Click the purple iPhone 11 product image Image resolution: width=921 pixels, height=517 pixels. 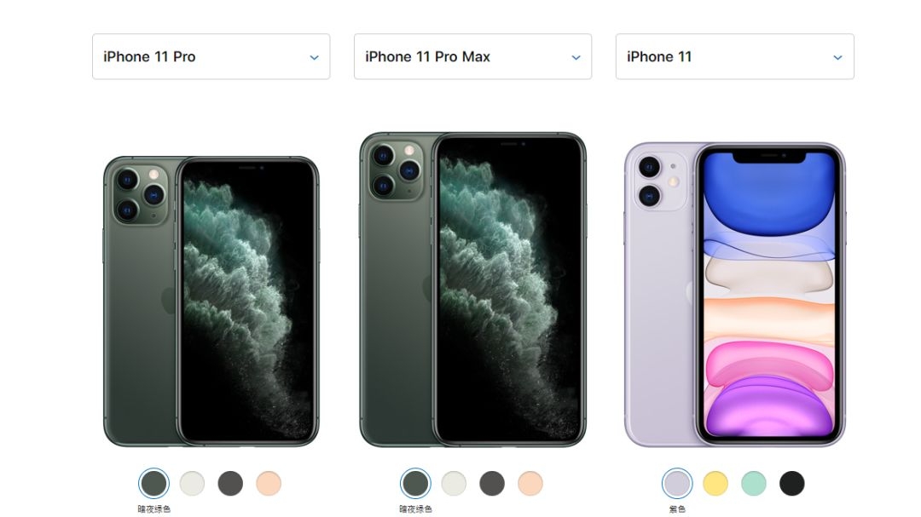pos(735,295)
